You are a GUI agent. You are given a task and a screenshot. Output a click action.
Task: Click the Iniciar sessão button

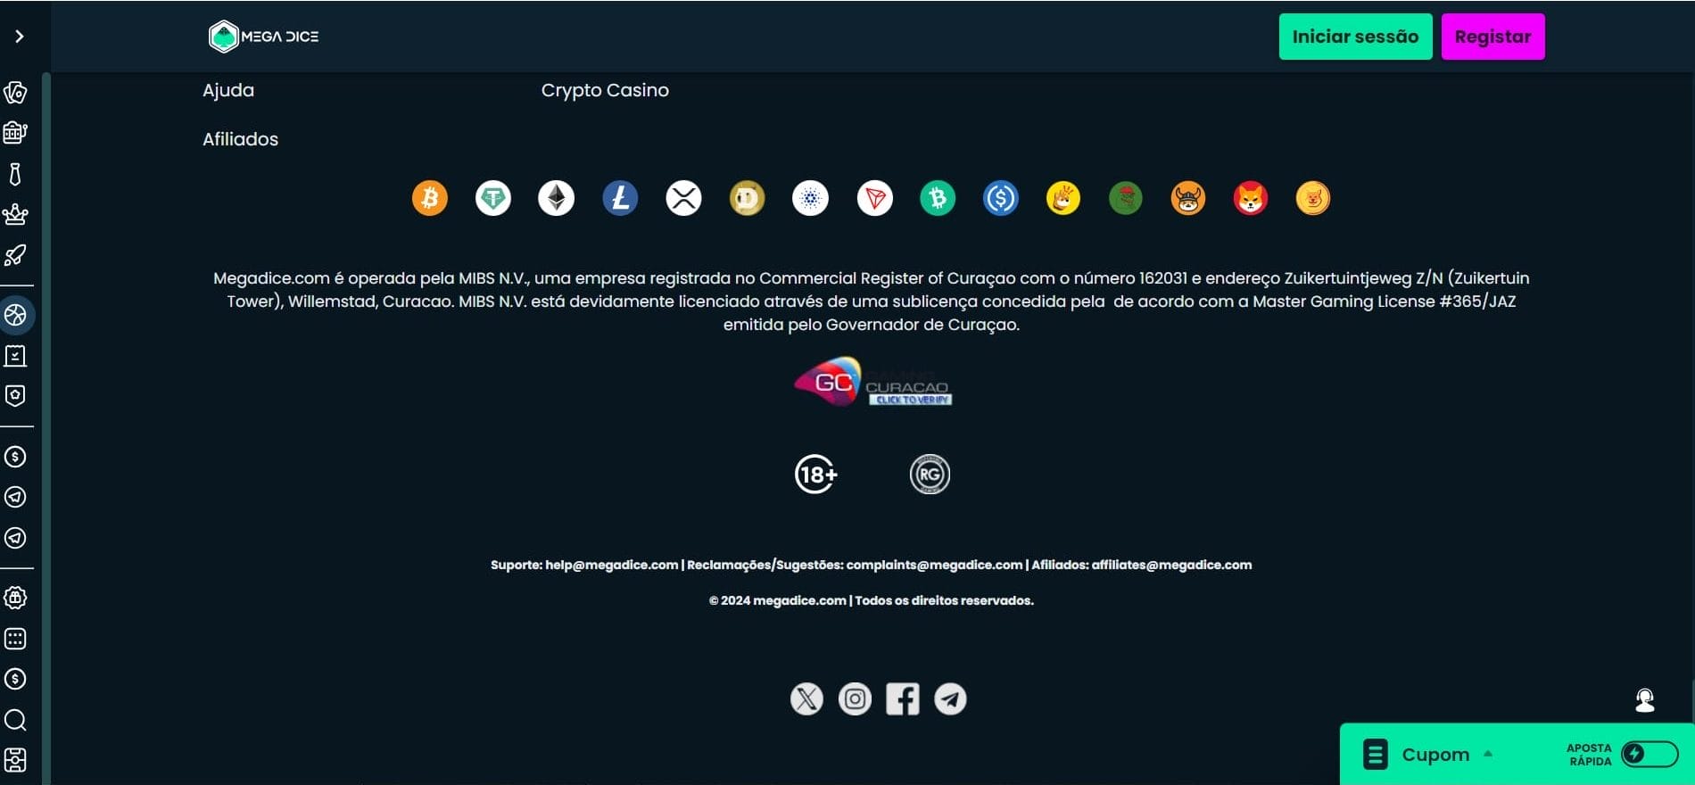[1355, 37]
